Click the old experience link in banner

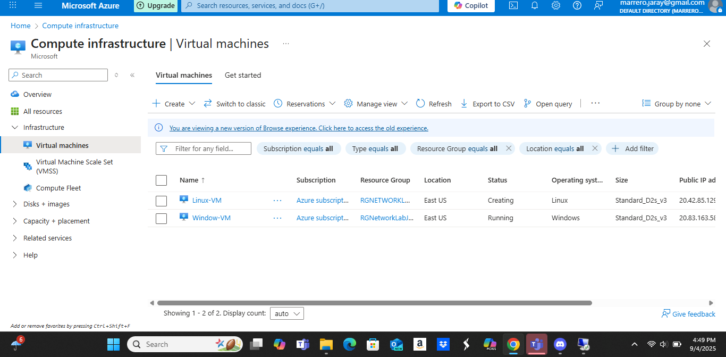point(299,128)
